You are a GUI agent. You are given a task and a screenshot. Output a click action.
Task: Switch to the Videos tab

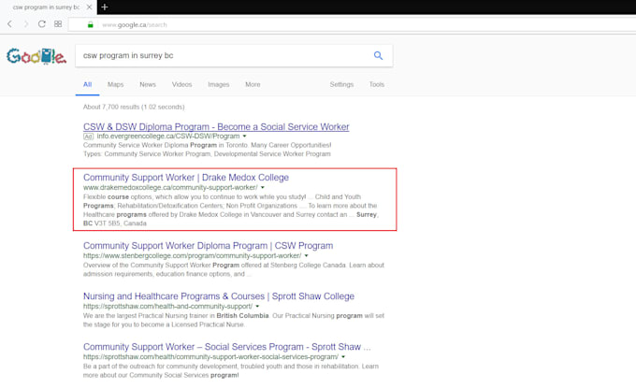point(181,84)
